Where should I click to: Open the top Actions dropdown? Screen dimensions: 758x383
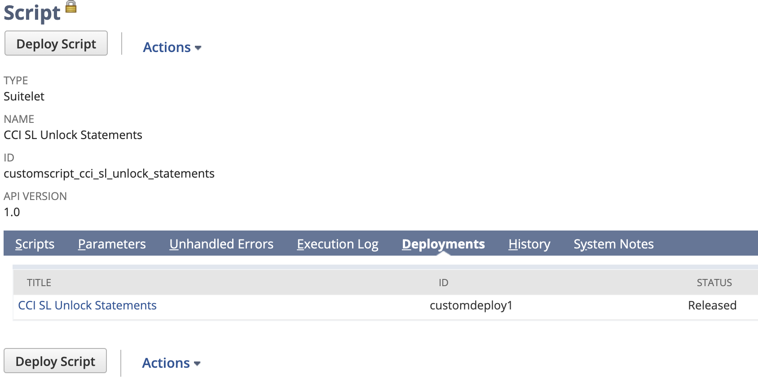click(172, 47)
